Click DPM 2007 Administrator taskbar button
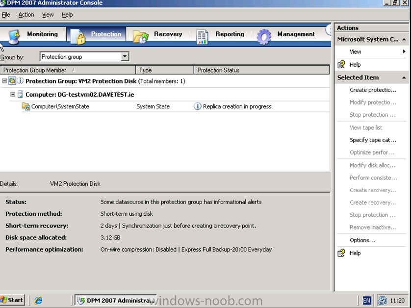411x308 pixels. pyautogui.click(x=116, y=301)
